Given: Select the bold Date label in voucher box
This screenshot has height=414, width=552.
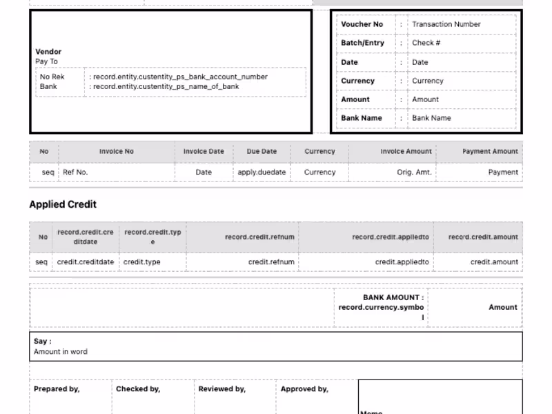Looking at the screenshot, I should coord(349,62).
